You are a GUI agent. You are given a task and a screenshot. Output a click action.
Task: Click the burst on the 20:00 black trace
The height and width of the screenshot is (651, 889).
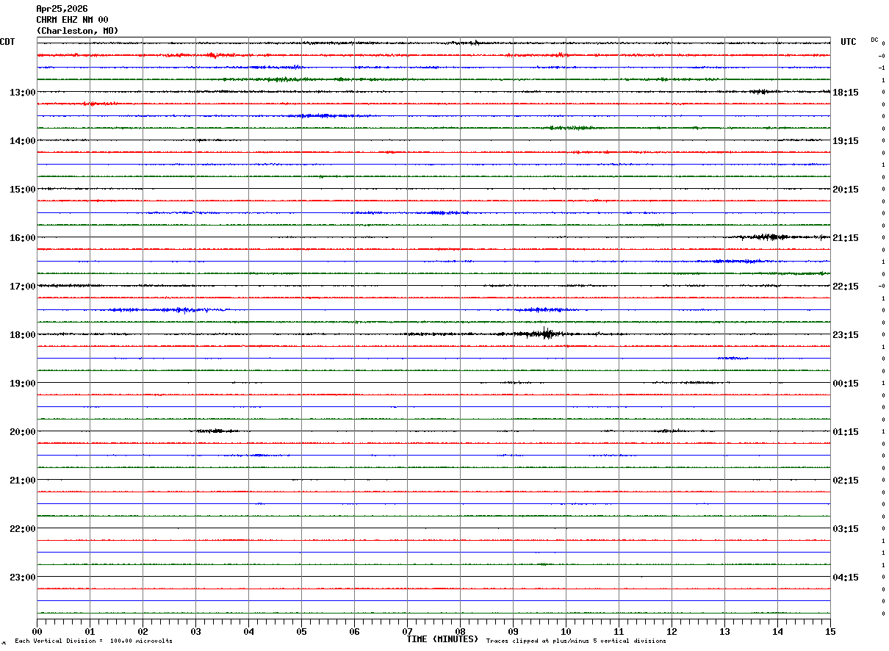(x=216, y=431)
